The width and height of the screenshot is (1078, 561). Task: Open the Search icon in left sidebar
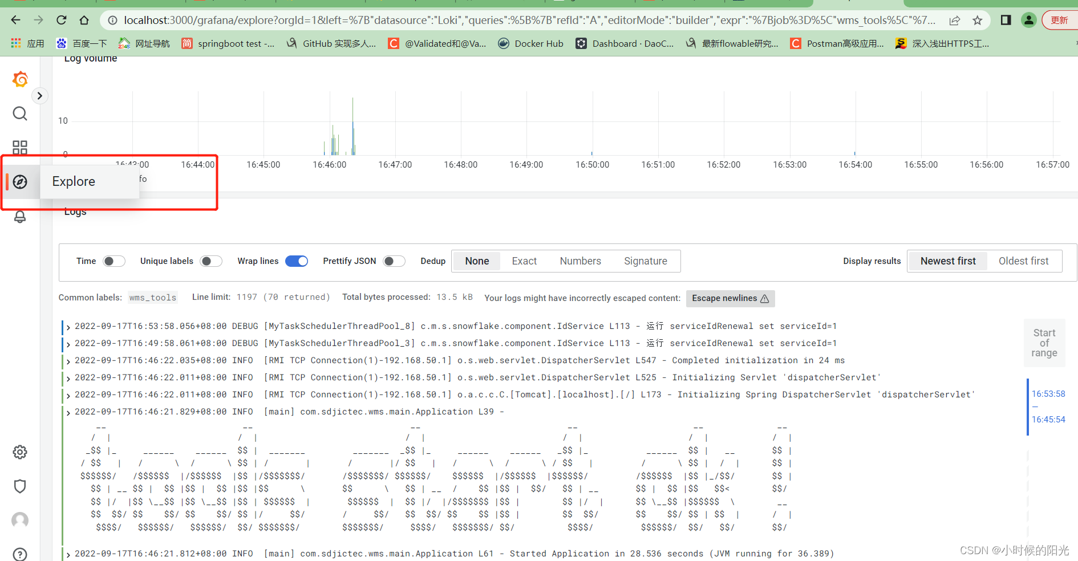[x=20, y=113]
